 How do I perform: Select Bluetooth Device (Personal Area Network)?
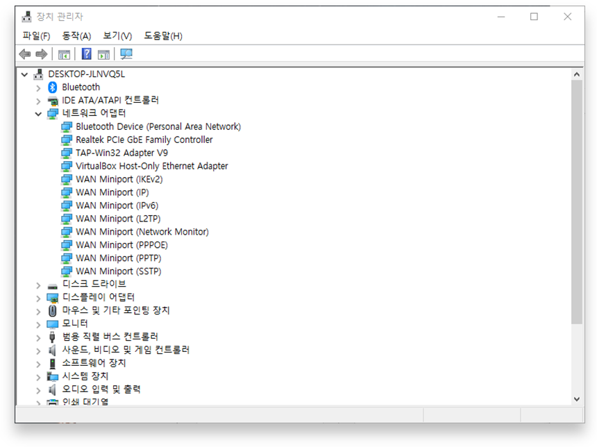pyautogui.click(x=158, y=126)
